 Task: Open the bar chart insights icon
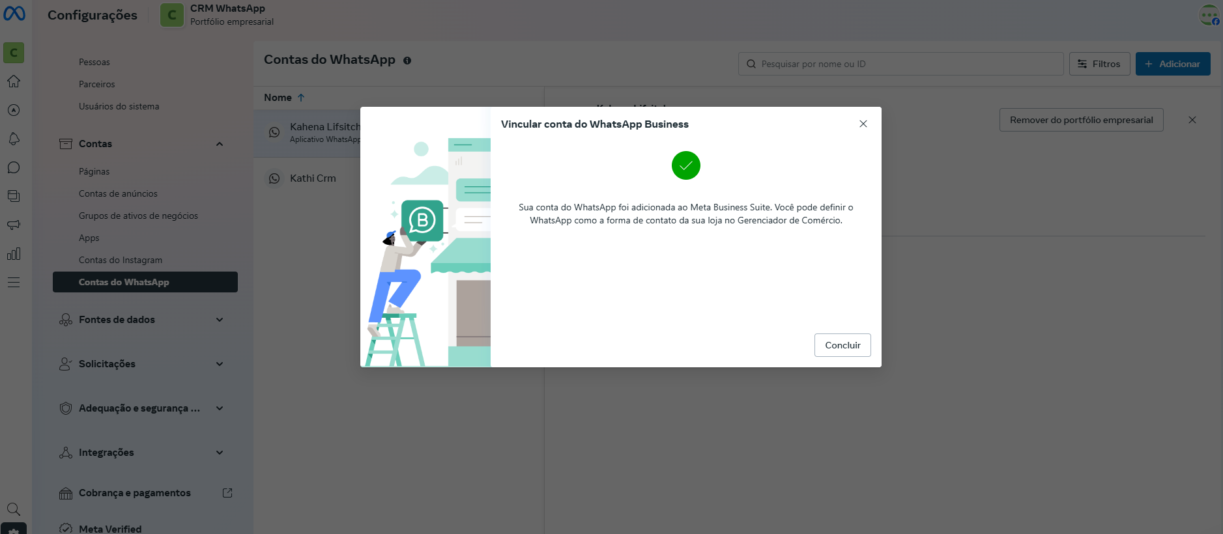pyautogui.click(x=14, y=253)
